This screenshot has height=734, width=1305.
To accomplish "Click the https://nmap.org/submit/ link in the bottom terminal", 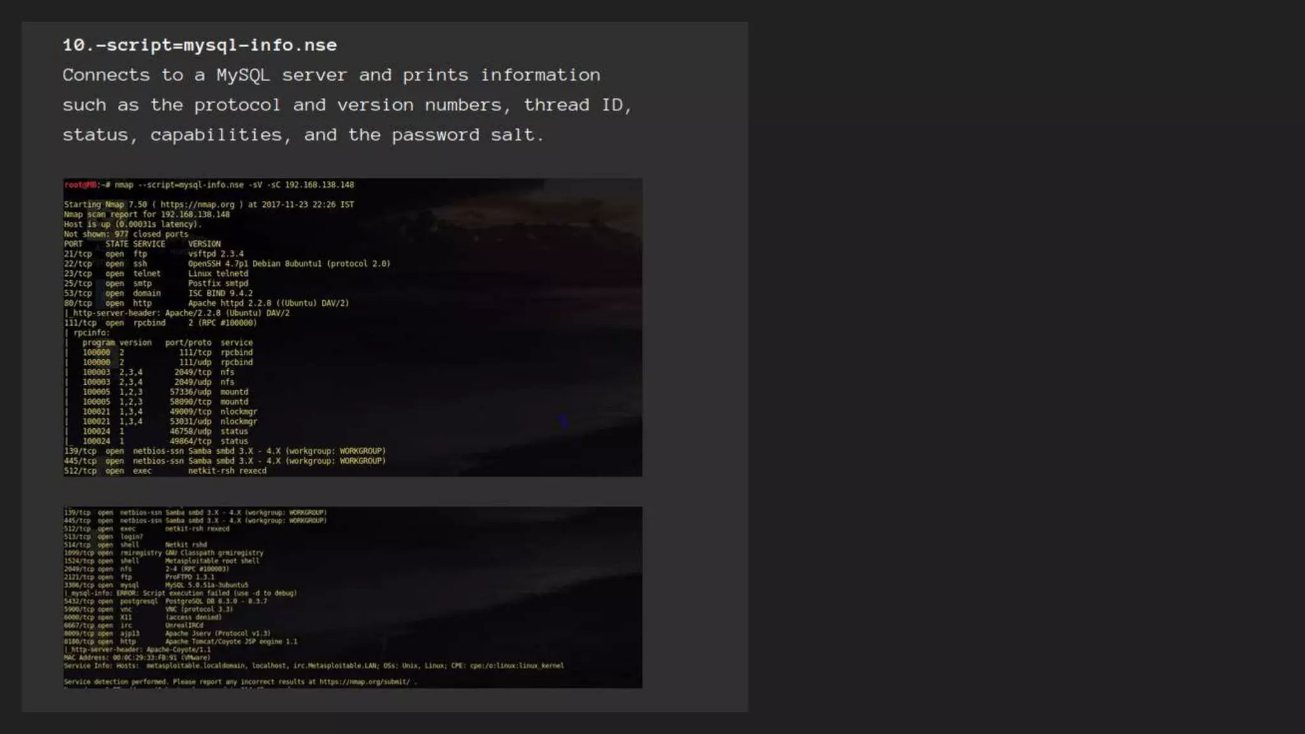I will pos(364,682).
